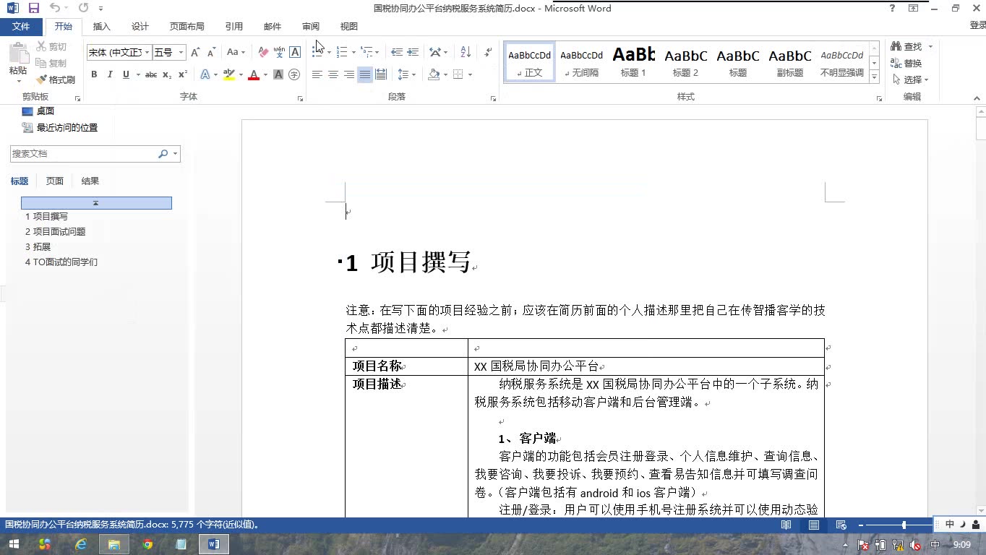Click the Save icon in quick access toolbar
The height and width of the screenshot is (555, 986).
coord(34,8)
